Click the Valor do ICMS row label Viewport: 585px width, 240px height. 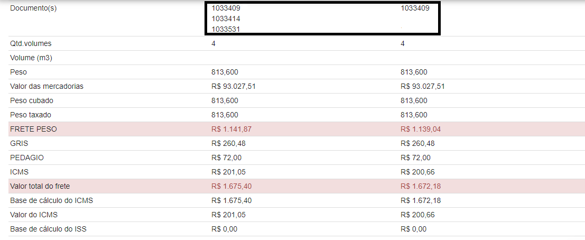pos(34,215)
